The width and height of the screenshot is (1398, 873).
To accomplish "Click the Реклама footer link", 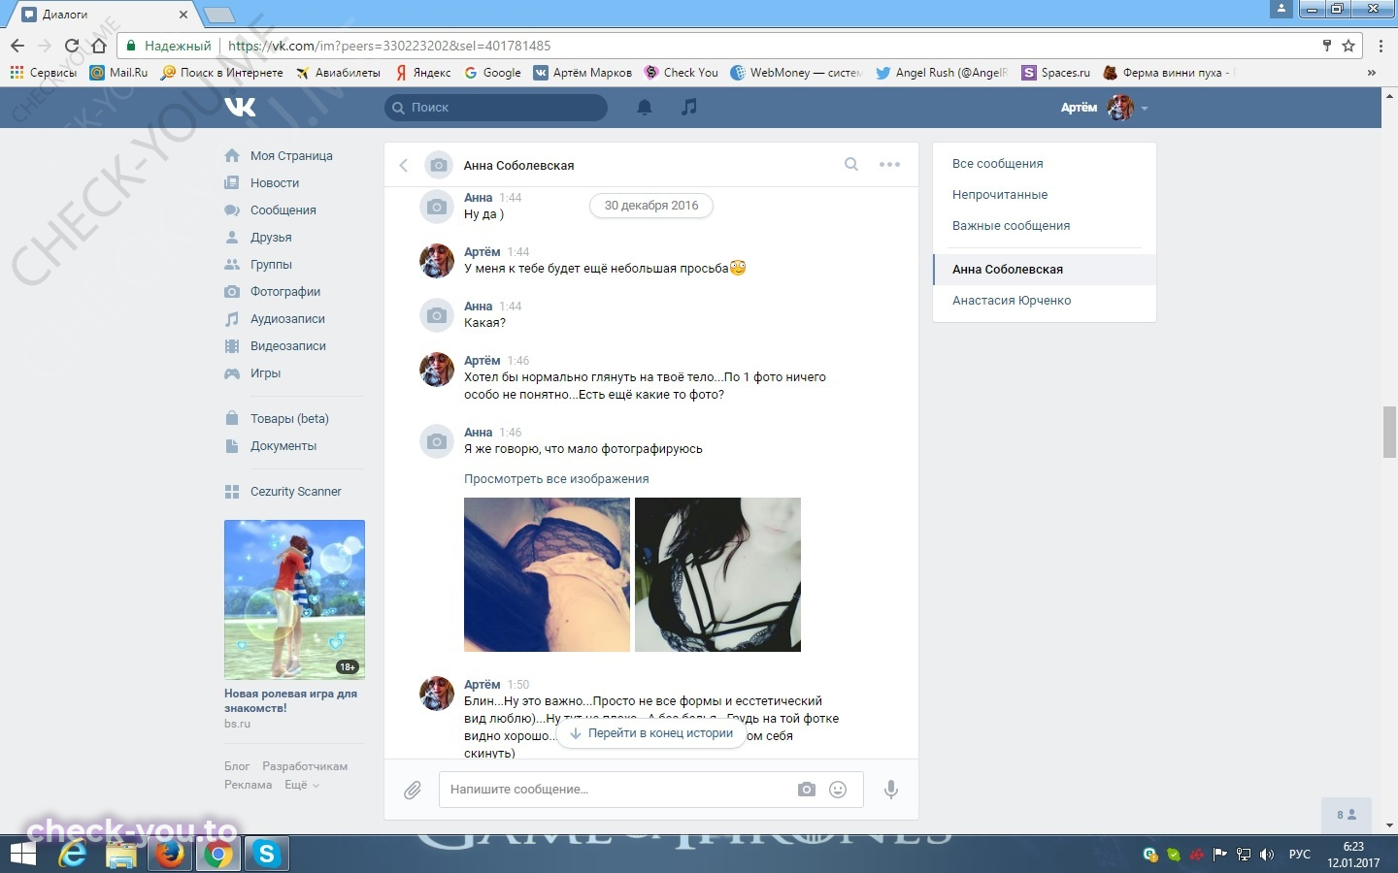I will coord(248,785).
